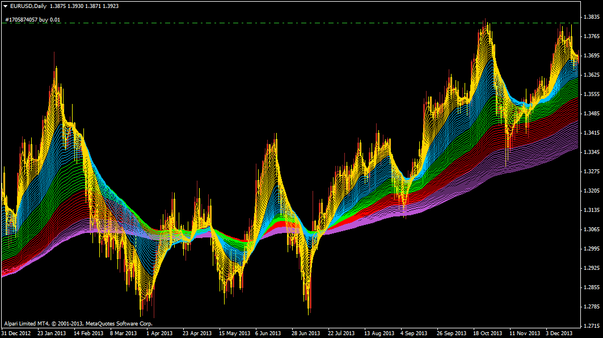The height and width of the screenshot is (338, 603).
Task: Click the '22 Jul 2013' date label
Action: [341, 333]
